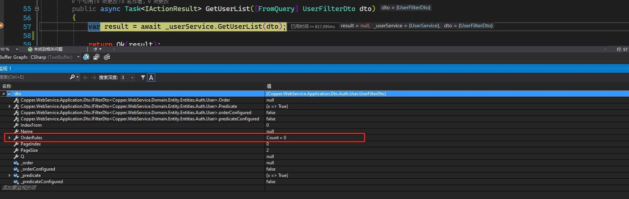Open the zoom percentage dropdown
Viewport: 629px width, 199px height.
pos(17,49)
